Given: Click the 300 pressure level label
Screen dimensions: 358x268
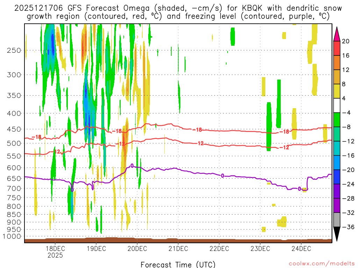Looking at the screenshot, I should tap(14, 75).
